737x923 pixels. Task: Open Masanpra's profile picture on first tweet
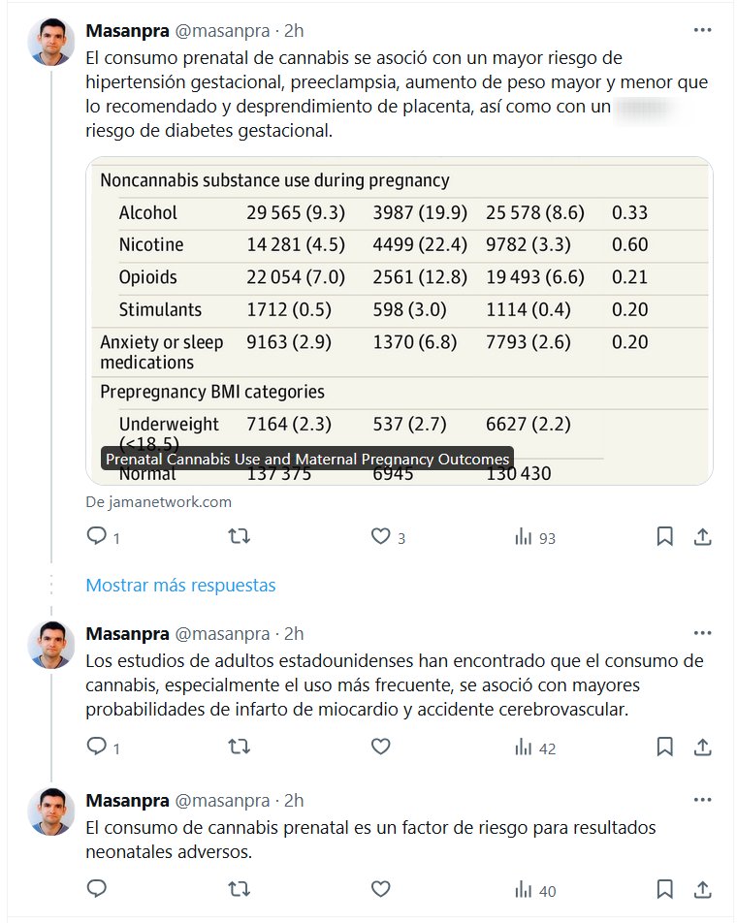click(51, 42)
